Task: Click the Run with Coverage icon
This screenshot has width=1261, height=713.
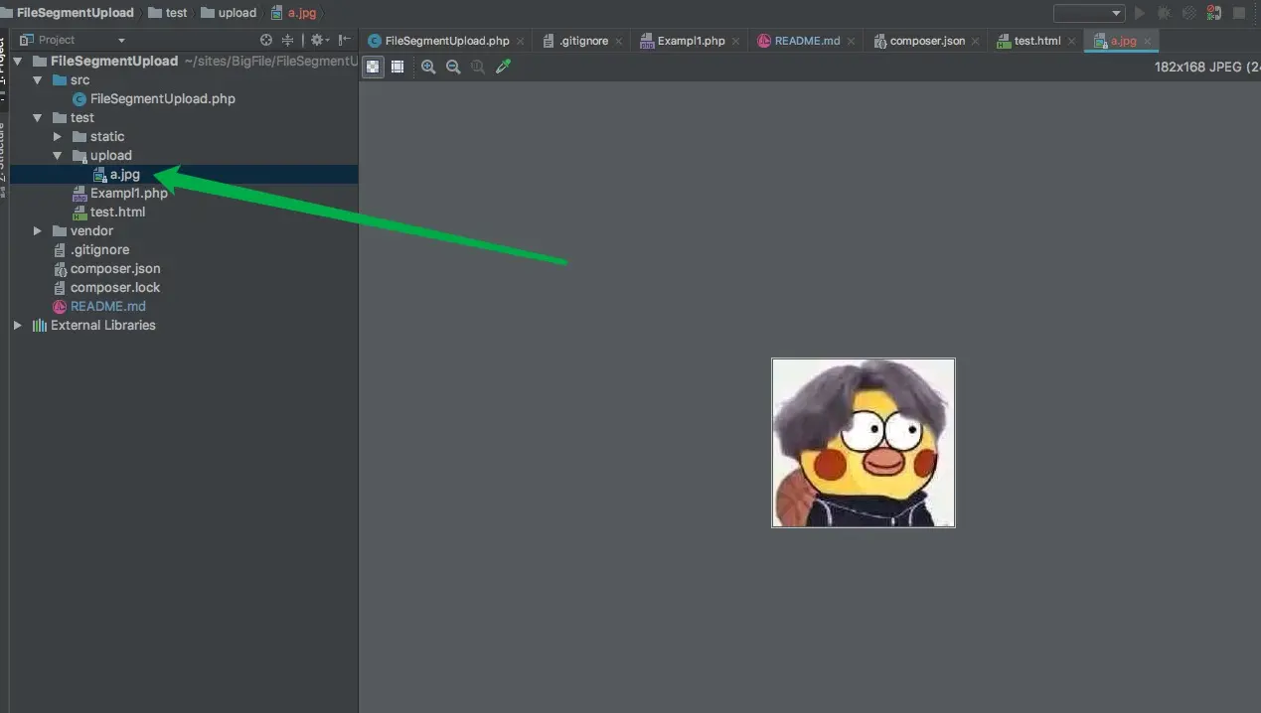Action: pos(1188,13)
